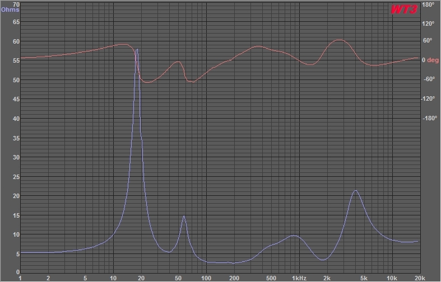Click the small impedance peak near 58 Hz
Image resolution: width=441 pixels, height=282 pixels.
(184, 216)
